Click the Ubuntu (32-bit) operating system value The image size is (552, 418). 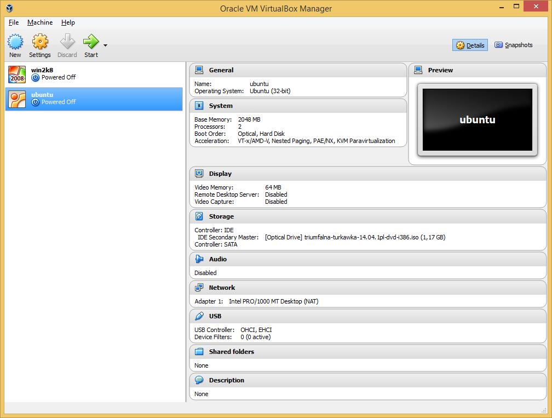coord(270,91)
